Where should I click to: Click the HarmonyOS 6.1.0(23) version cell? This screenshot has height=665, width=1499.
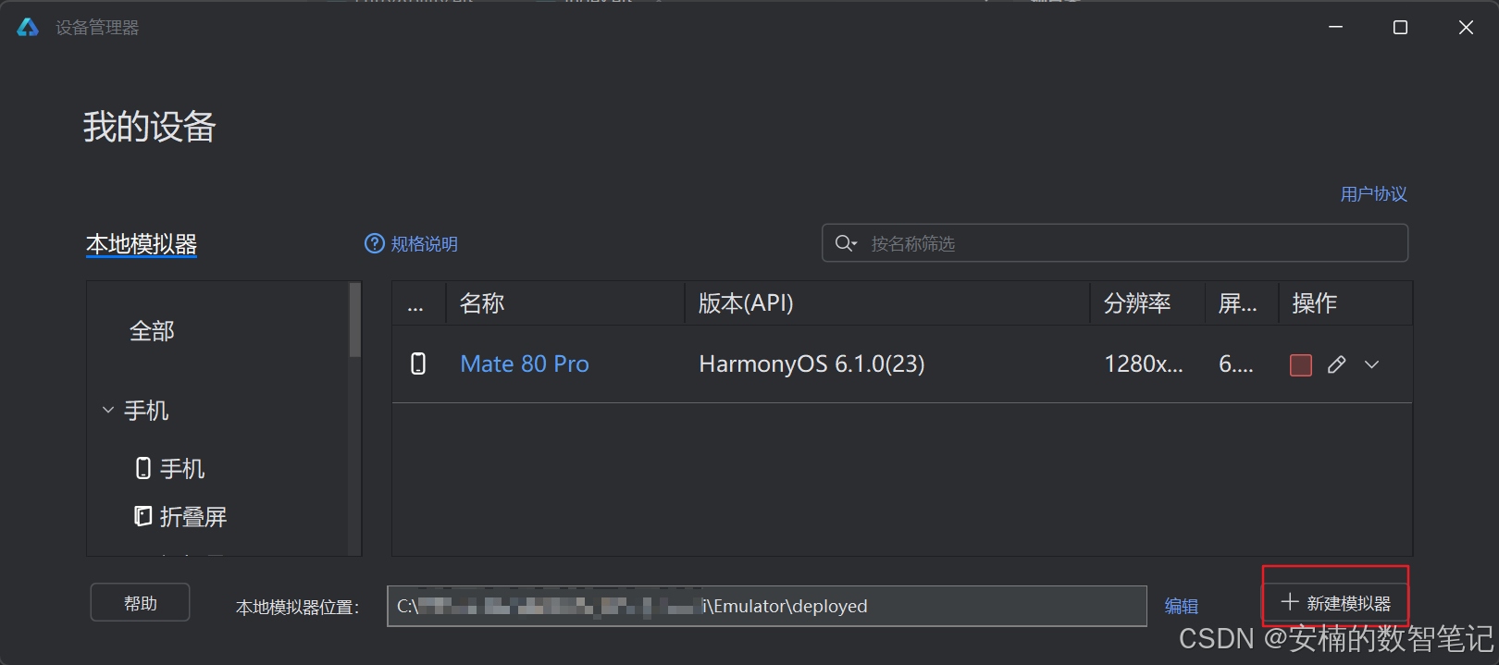coord(811,363)
